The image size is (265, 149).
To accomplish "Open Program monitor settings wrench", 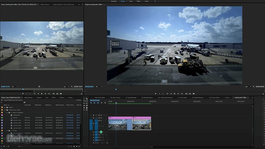I will point(254,87).
